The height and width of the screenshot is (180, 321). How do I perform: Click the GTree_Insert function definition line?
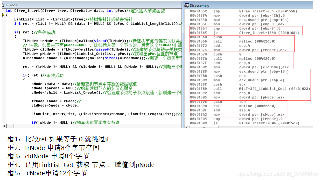pyautogui.click(x=85, y=11)
